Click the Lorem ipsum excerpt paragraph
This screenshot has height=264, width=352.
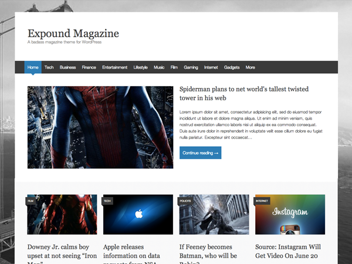tap(251, 124)
